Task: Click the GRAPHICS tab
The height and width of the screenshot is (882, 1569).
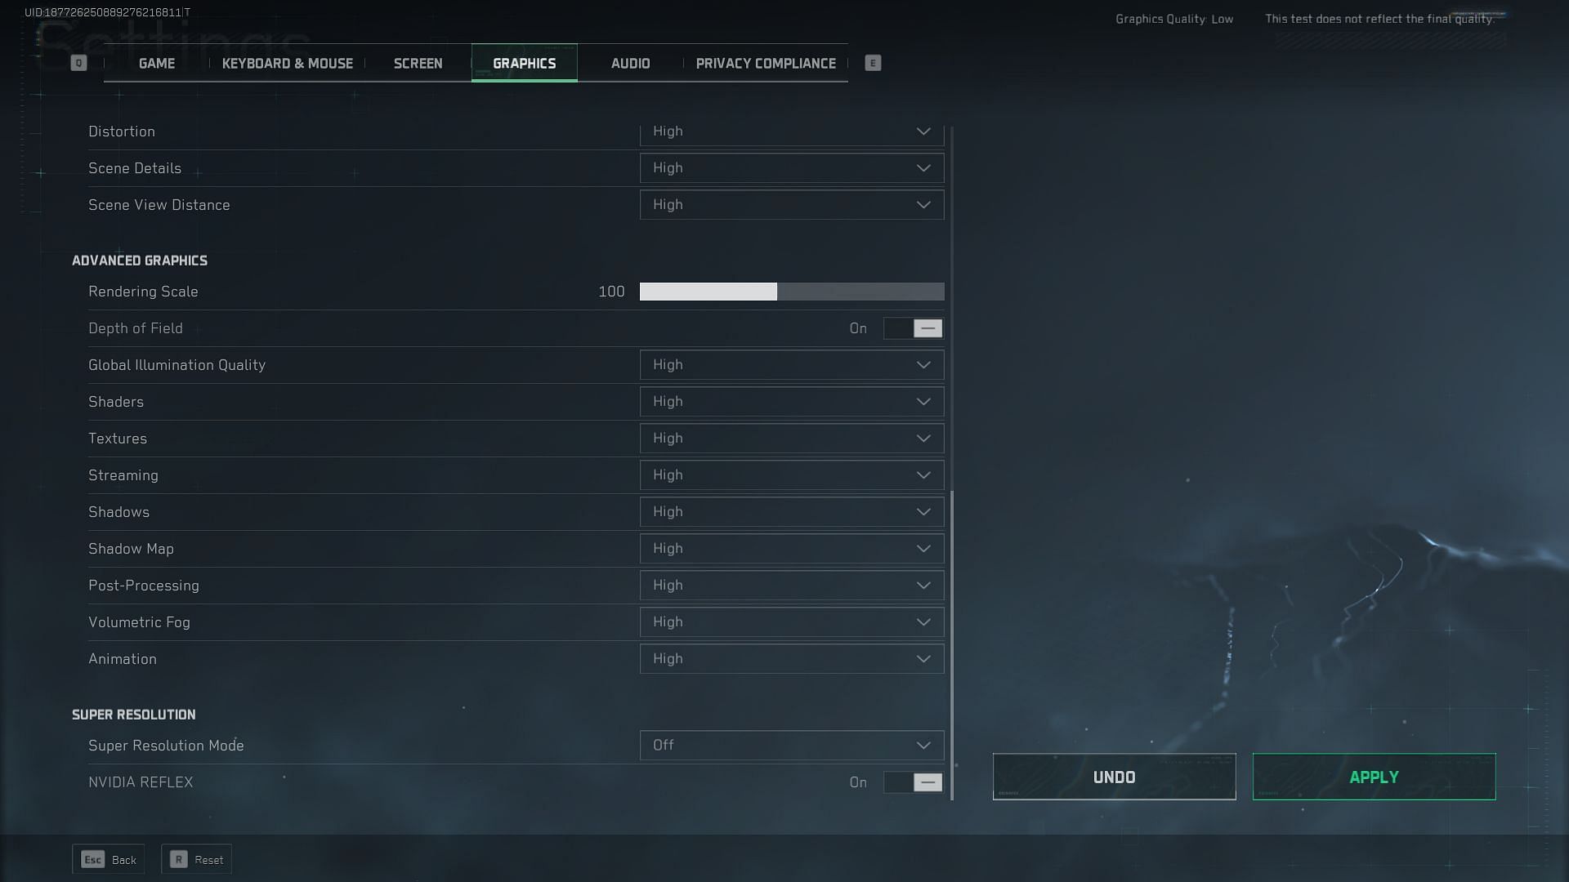Action: [x=524, y=62]
